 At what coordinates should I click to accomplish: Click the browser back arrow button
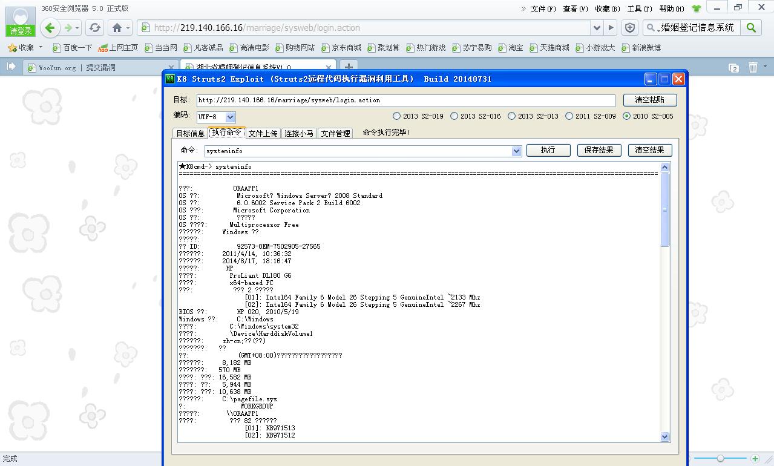[50, 27]
